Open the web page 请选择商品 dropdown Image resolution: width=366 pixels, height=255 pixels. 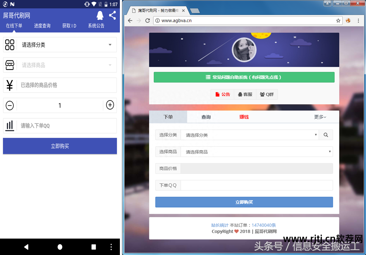(x=257, y=152)
